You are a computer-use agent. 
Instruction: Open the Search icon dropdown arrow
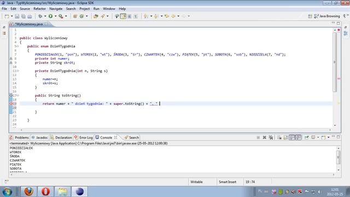pos(108,16)
